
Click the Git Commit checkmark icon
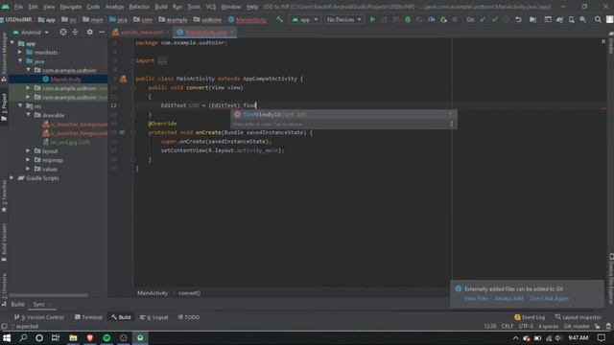click(x=495, y=19)
